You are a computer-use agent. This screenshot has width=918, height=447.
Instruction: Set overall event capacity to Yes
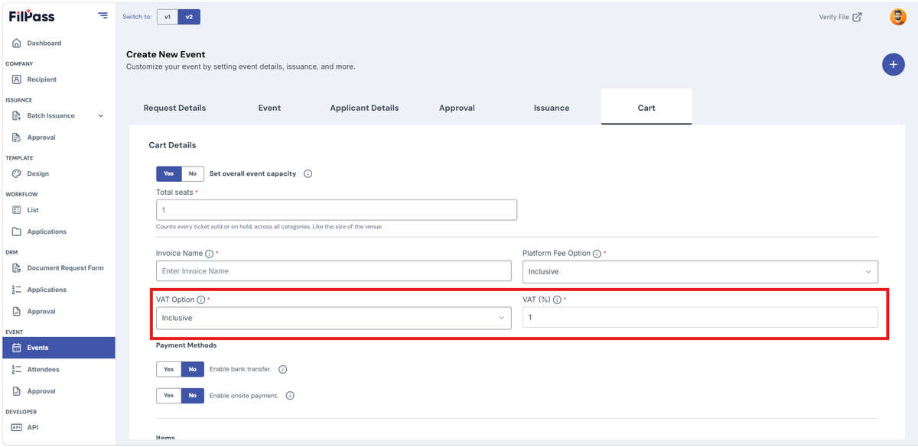click(169, 173)
